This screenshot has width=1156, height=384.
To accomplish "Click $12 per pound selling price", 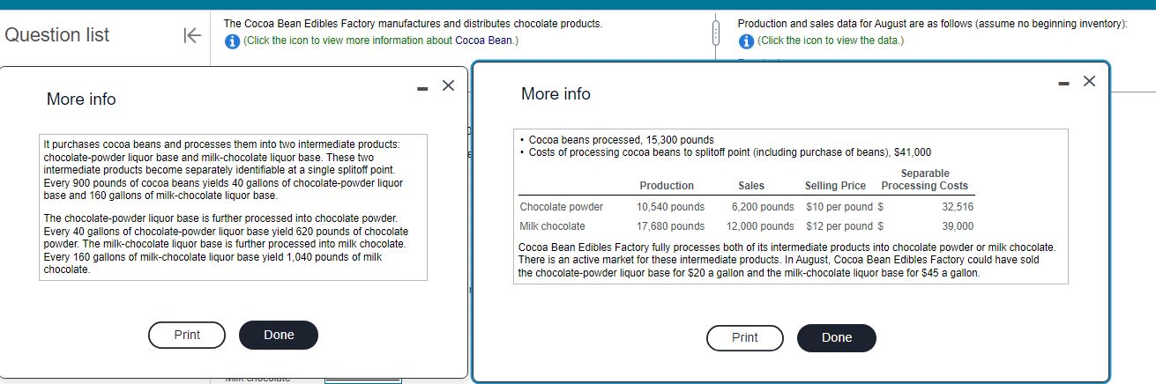I will 839,226.
